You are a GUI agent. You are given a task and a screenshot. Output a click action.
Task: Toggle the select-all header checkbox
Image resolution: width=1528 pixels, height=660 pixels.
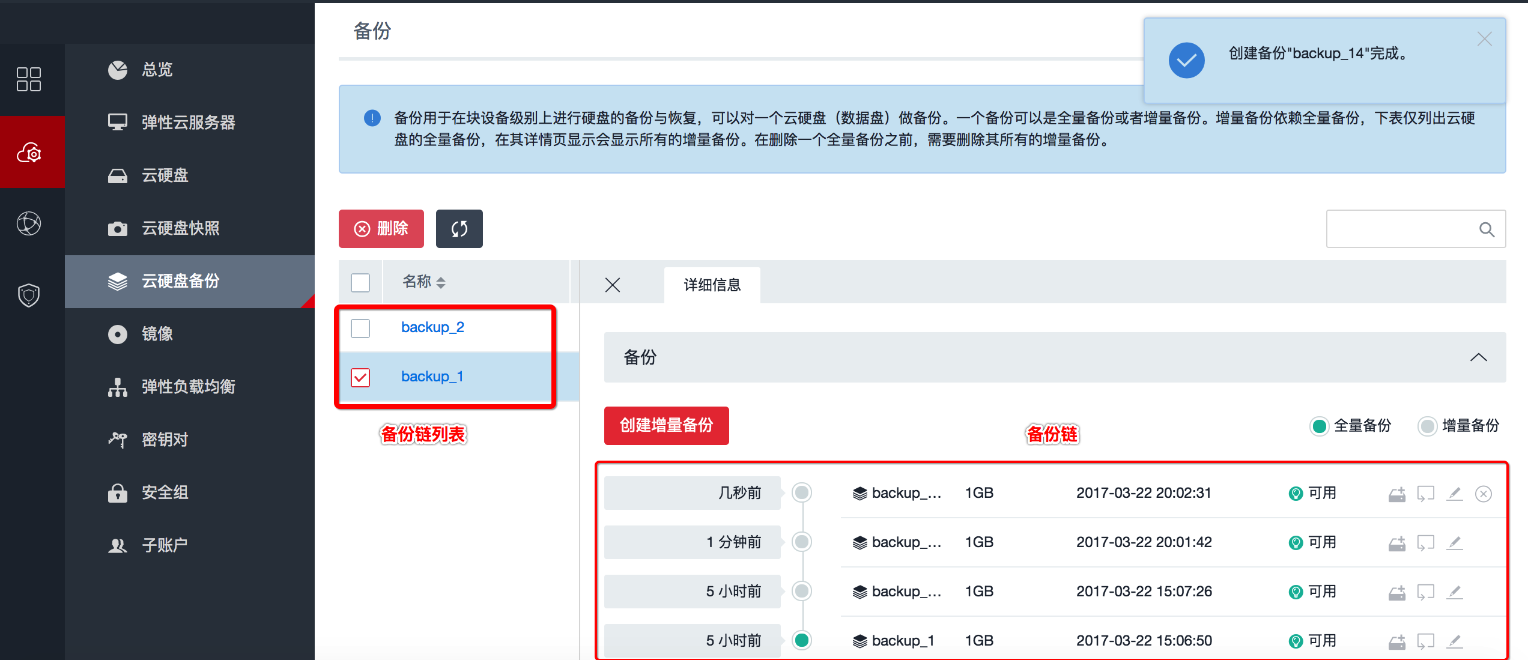point(360,282)
